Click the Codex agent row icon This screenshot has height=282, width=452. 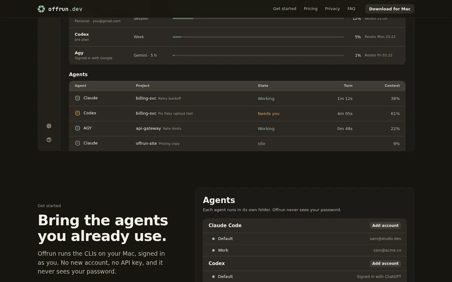pyautogui.click(x=78, y=113)
